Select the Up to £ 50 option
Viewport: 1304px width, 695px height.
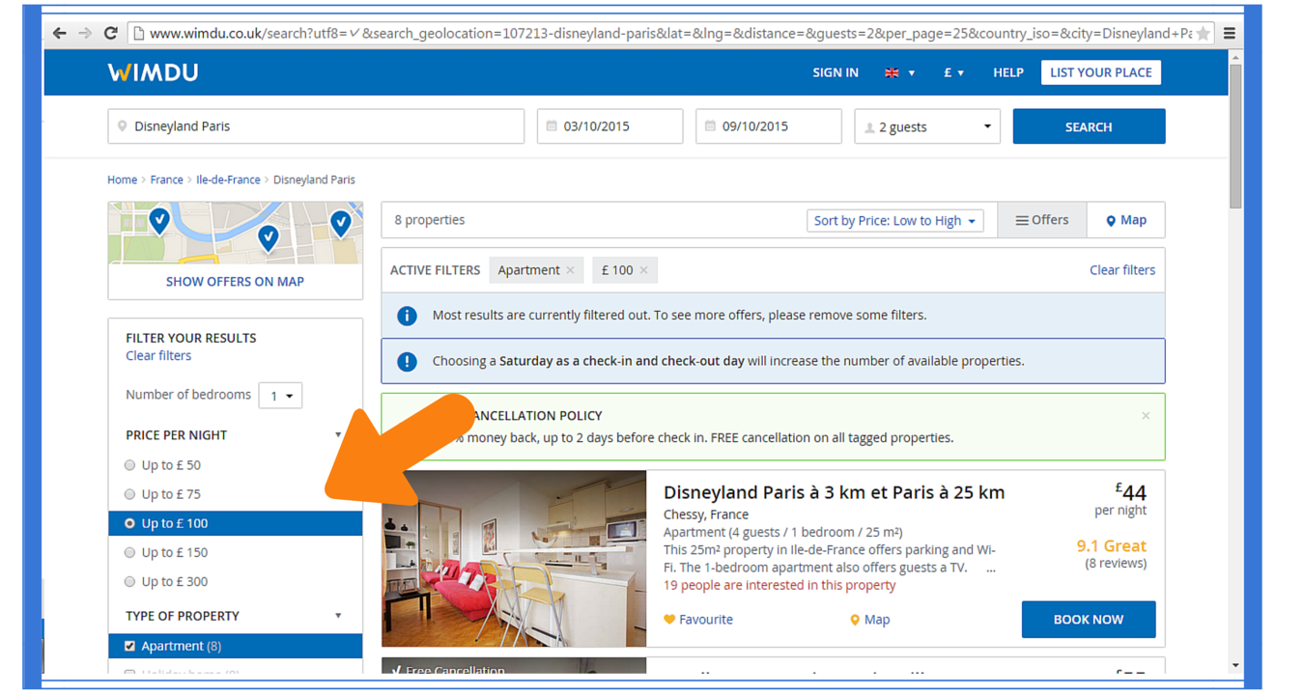tap(129, 465)
